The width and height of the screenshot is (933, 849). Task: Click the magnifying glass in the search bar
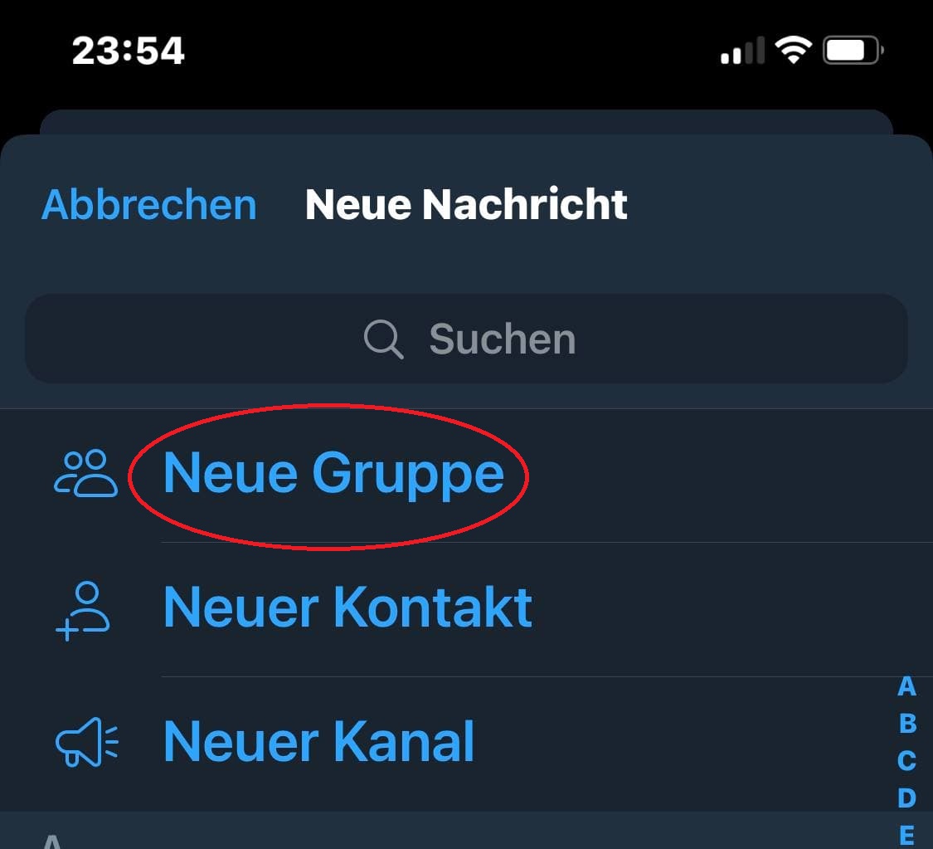pos(381,338)
